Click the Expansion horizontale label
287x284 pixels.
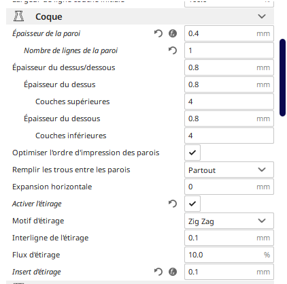coord(52,187)
